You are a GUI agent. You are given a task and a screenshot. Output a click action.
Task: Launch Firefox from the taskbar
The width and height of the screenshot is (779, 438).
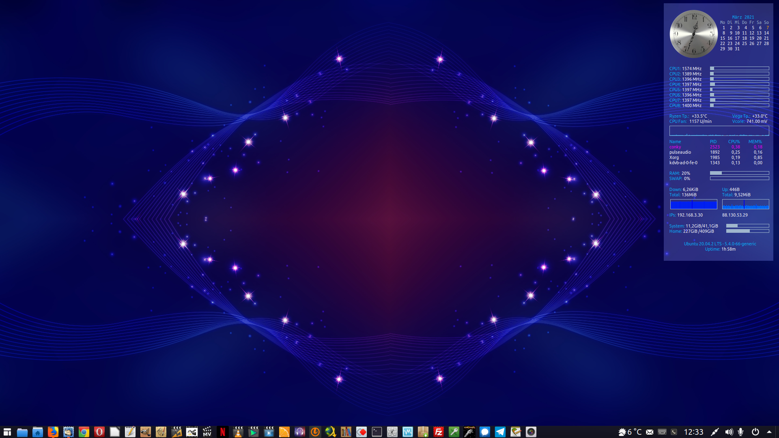(53, 432)
